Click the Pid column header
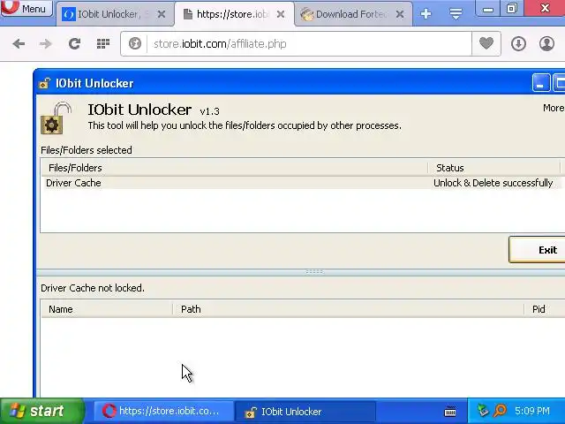 point(545,309)
